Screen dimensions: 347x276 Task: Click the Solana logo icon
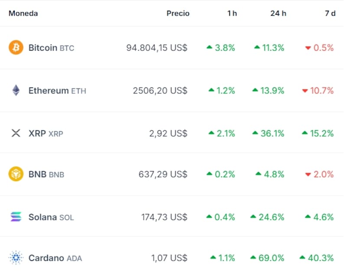pos(16,217)
